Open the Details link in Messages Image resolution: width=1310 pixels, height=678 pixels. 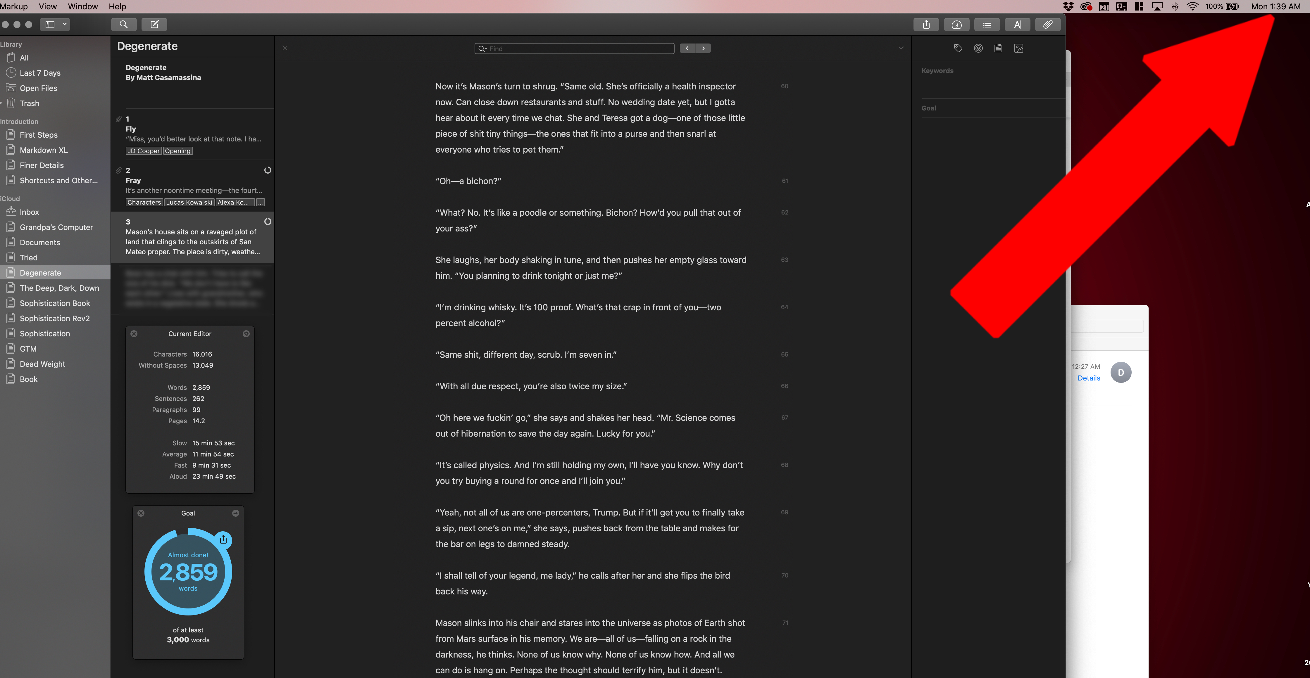tap(1088, 378)
